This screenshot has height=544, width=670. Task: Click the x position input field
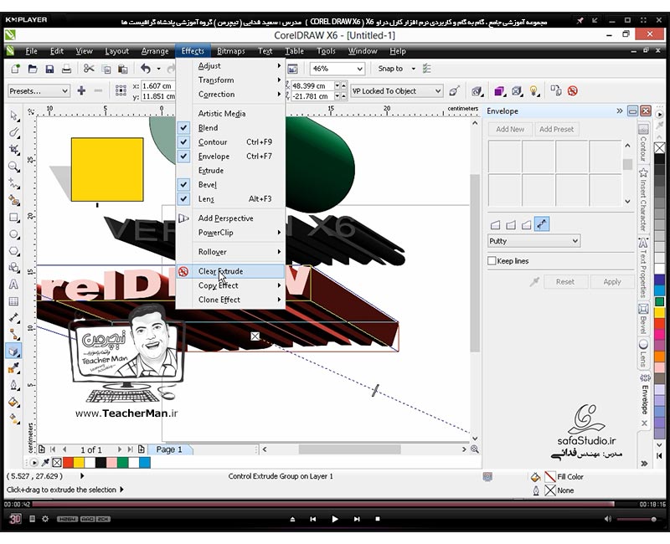coord(157,86)
